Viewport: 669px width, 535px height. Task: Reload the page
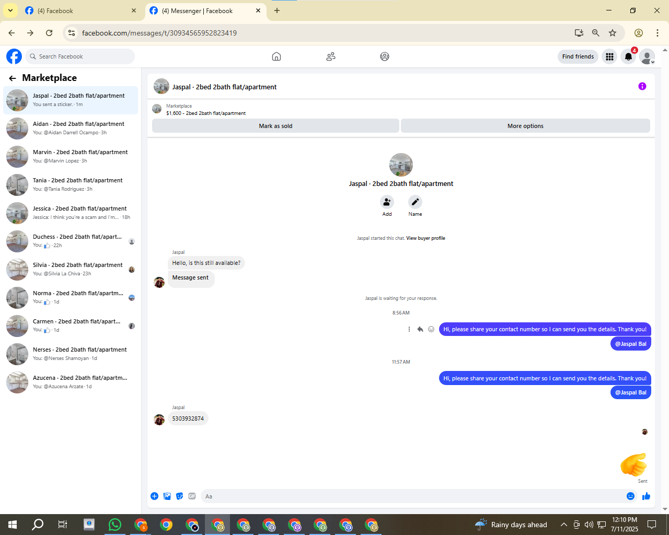tap(49, 33)
